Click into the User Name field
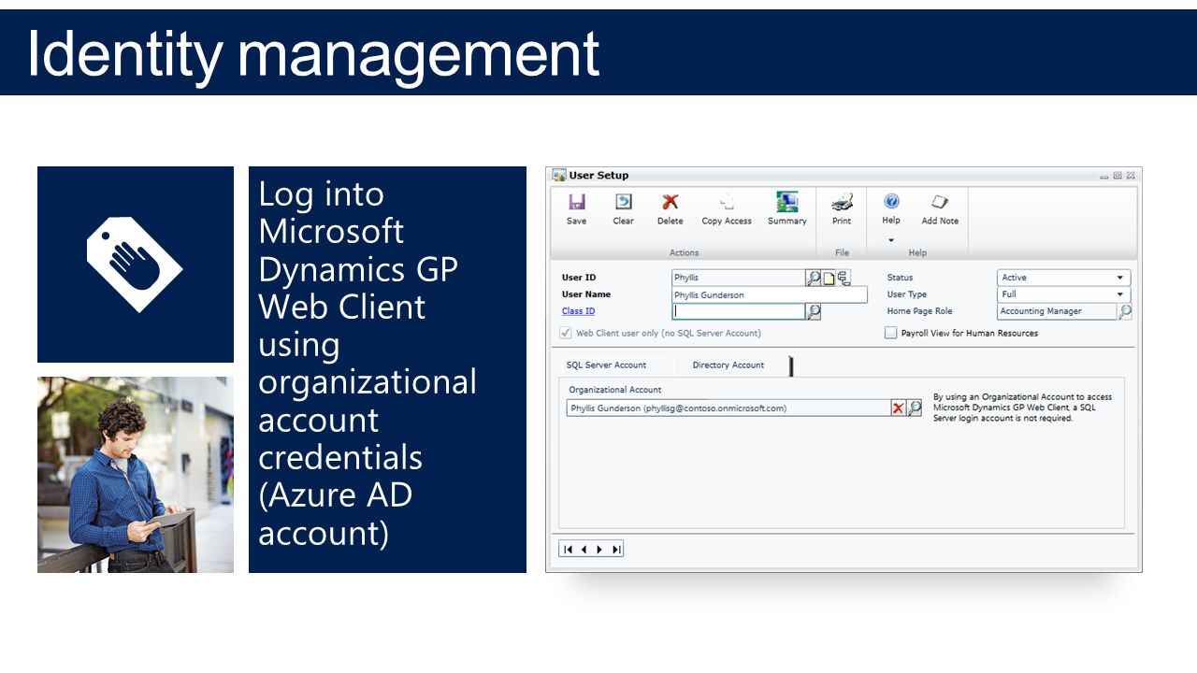The height and width of the screenshot is (673, 1197). (x=770, y=295)
